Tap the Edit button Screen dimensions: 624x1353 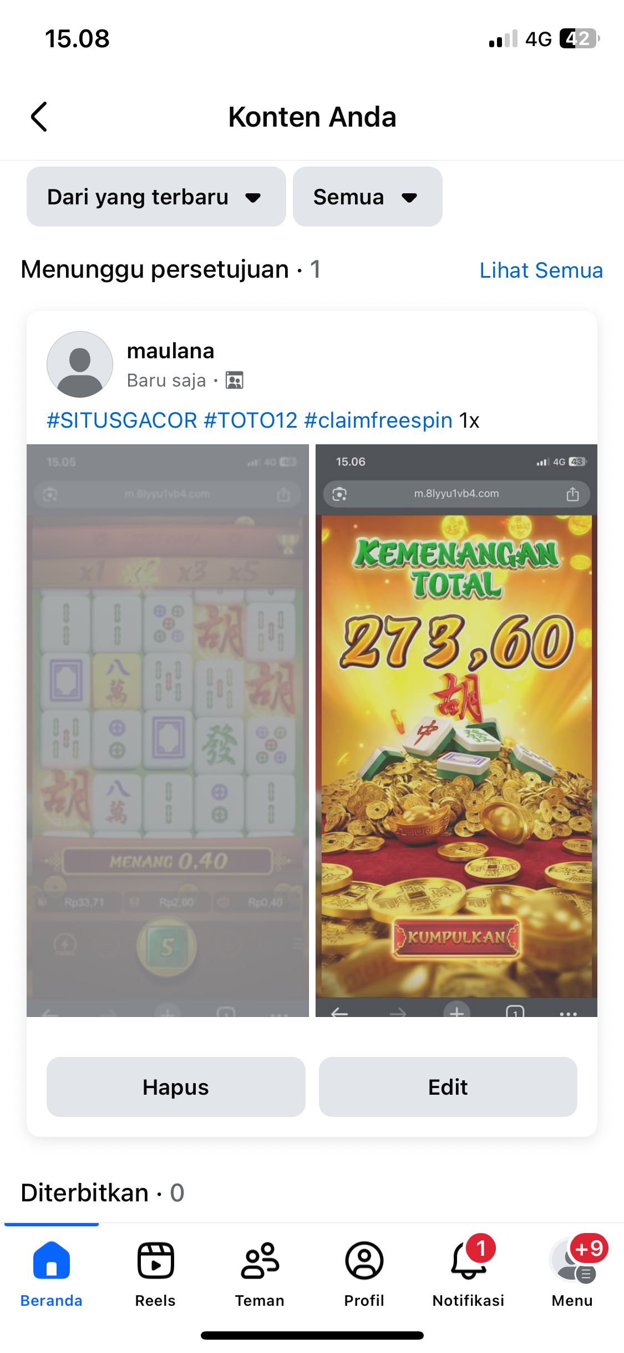pyautogui.click(x=448, y=1087)
